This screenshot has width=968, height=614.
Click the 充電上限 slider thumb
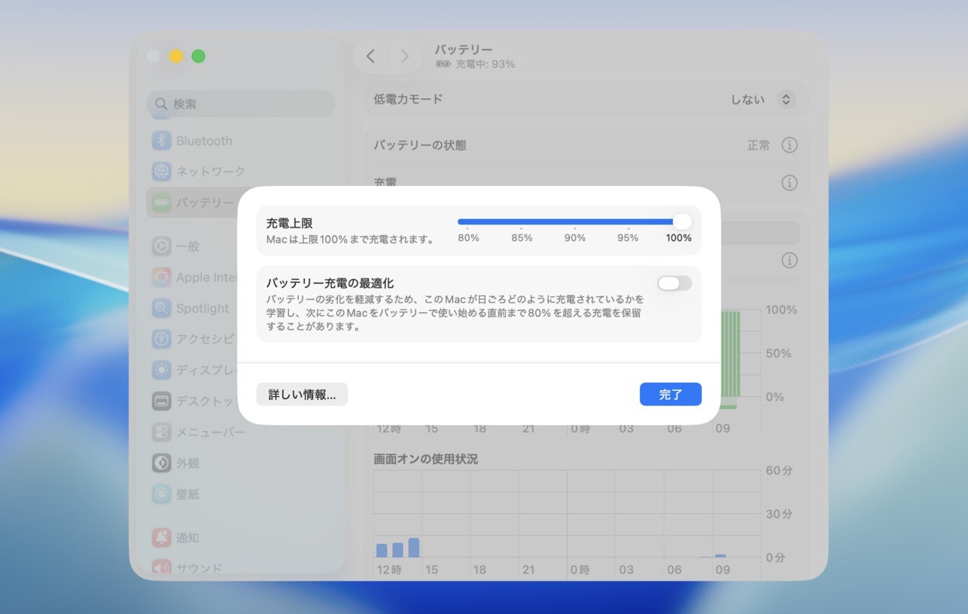tap(682, 222)
